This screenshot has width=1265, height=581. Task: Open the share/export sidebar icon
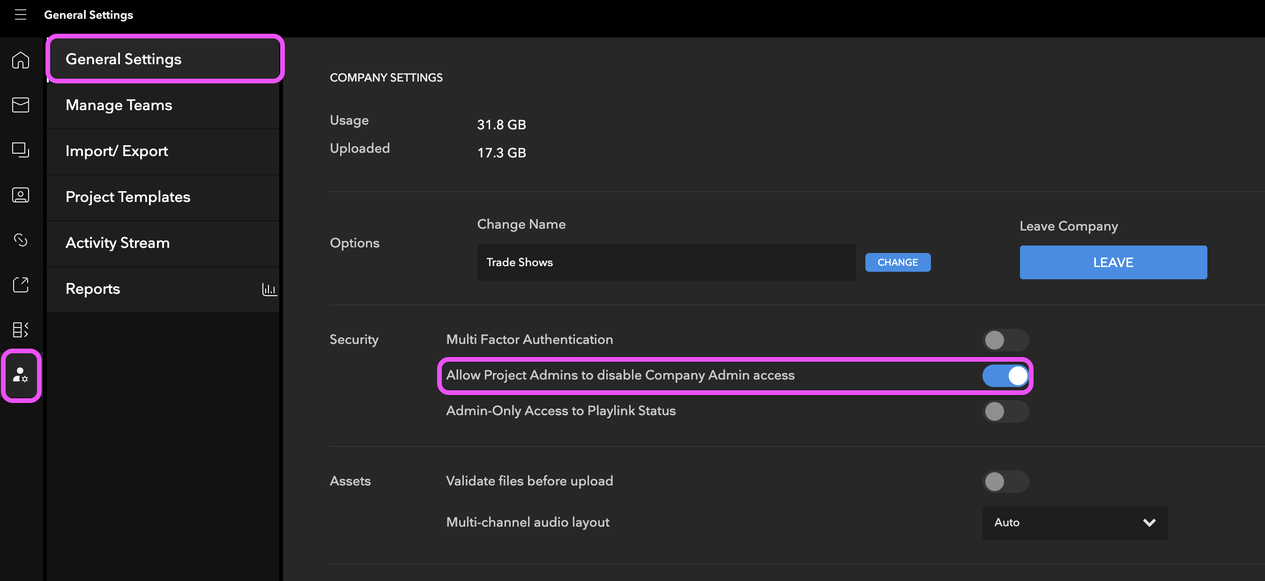coord(20,284)
